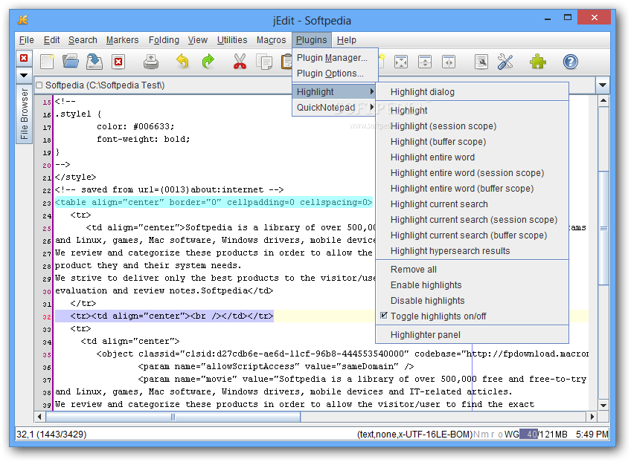This screenshot has width=631, height=462.
Task: Select Highlight entire word (buffer scope)
Action: pos(472,189)
